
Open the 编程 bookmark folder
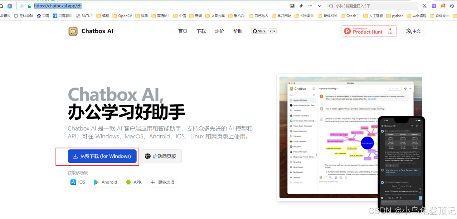pyautogui.click(x=103, y=16)
